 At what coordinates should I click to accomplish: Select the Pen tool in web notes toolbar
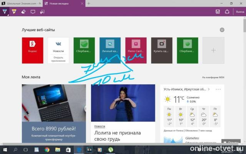click(x=5, y=12)
